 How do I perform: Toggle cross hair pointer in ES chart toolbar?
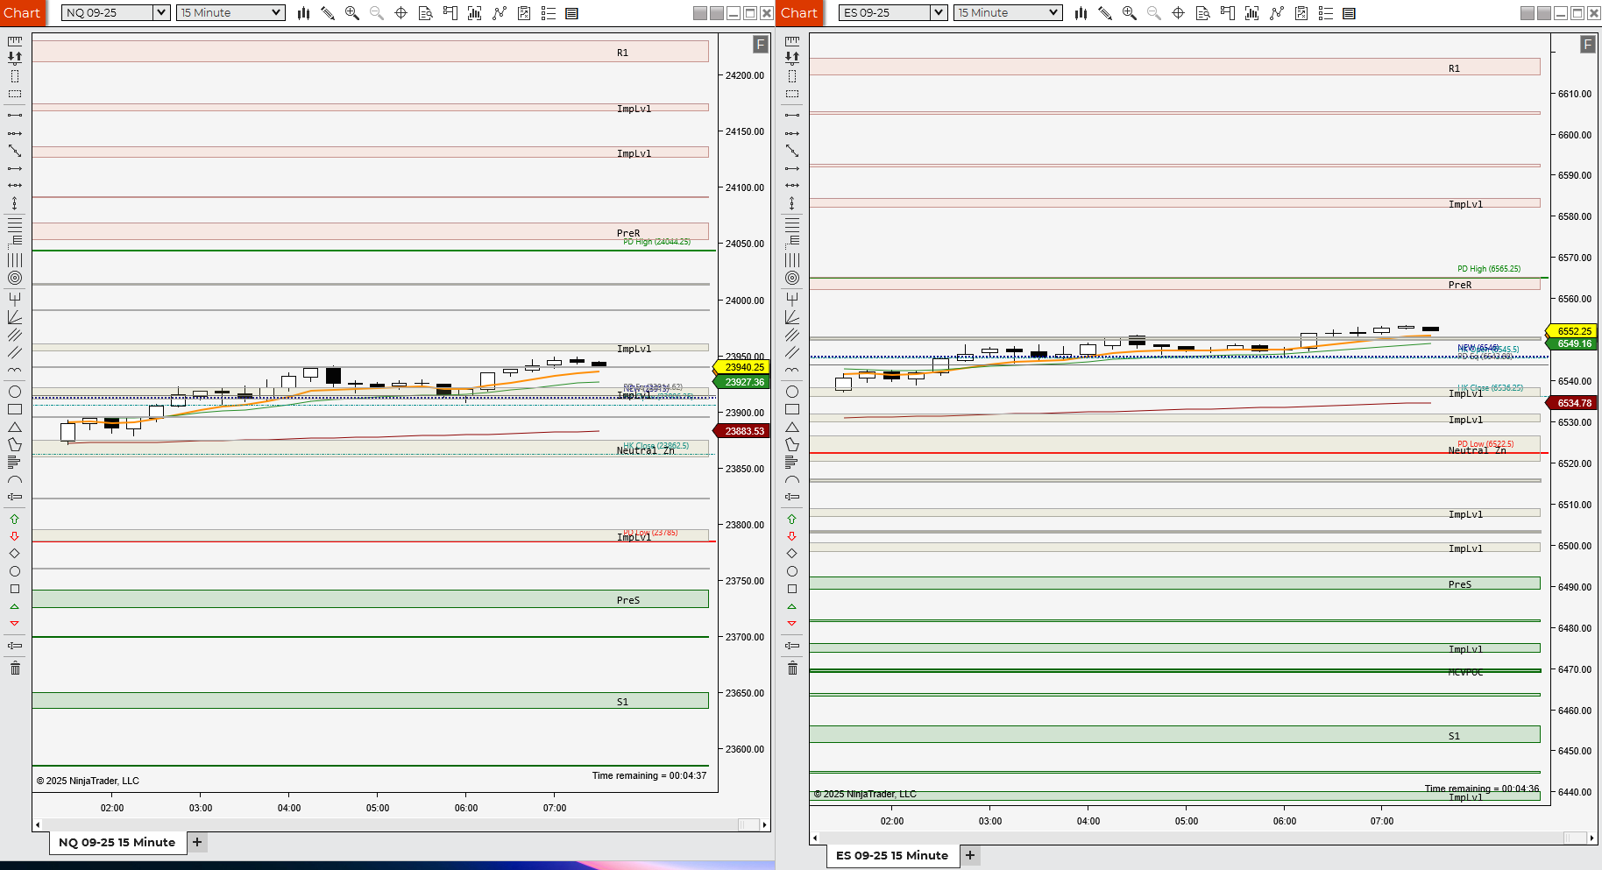[1179, 13]
